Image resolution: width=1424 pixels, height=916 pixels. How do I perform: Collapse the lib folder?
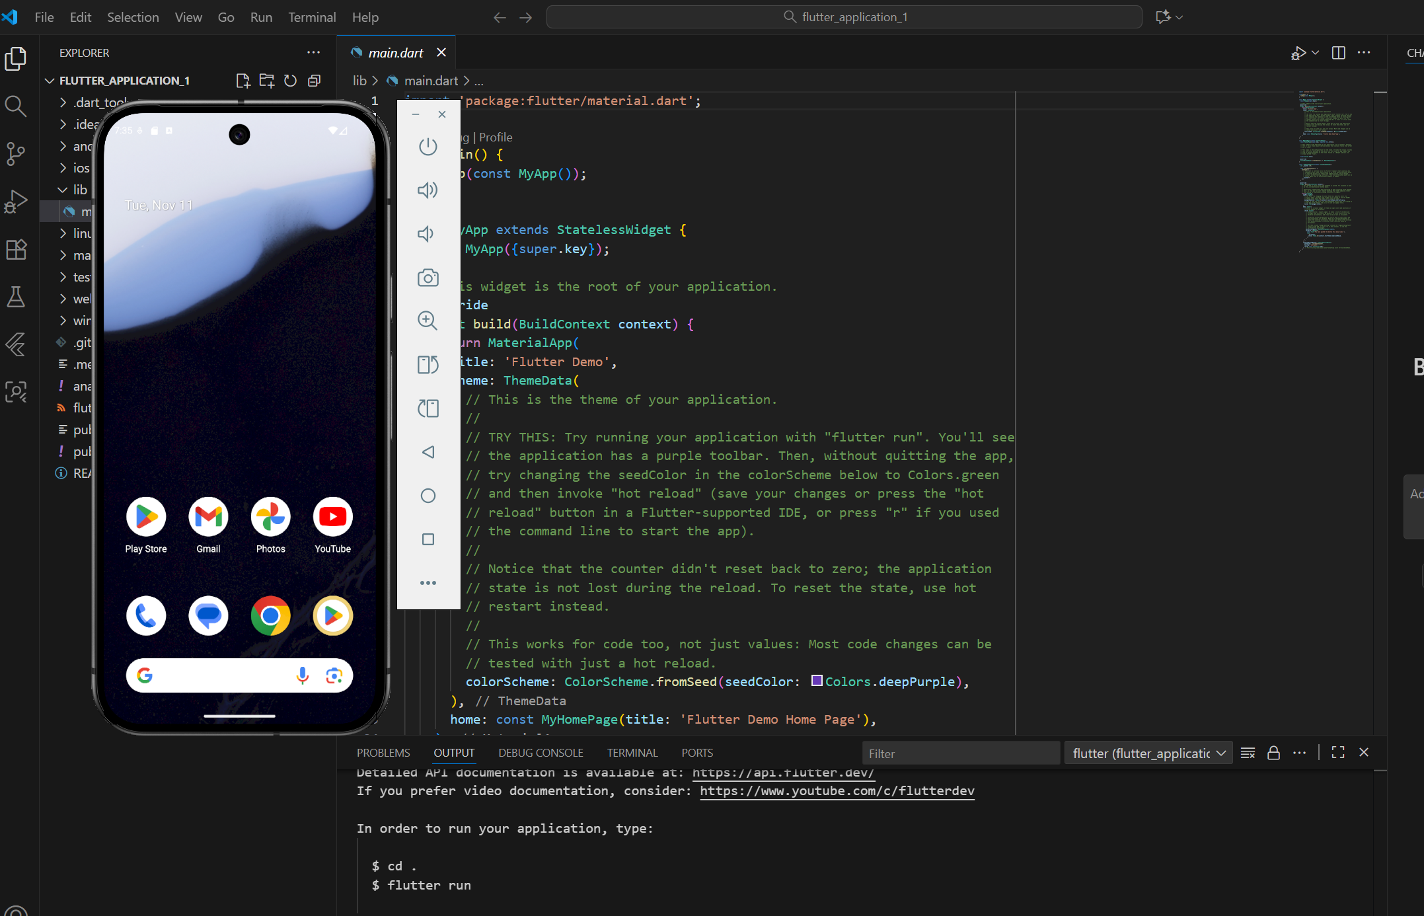(63, 190)
